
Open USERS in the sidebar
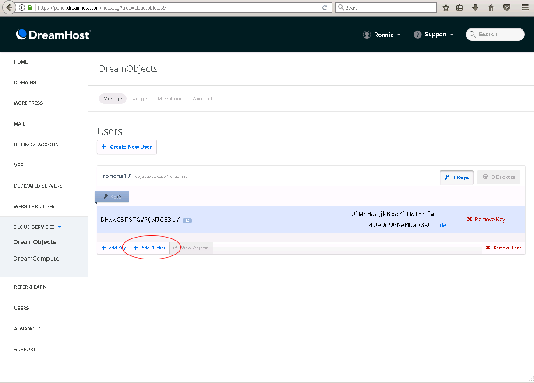point(21,308)
